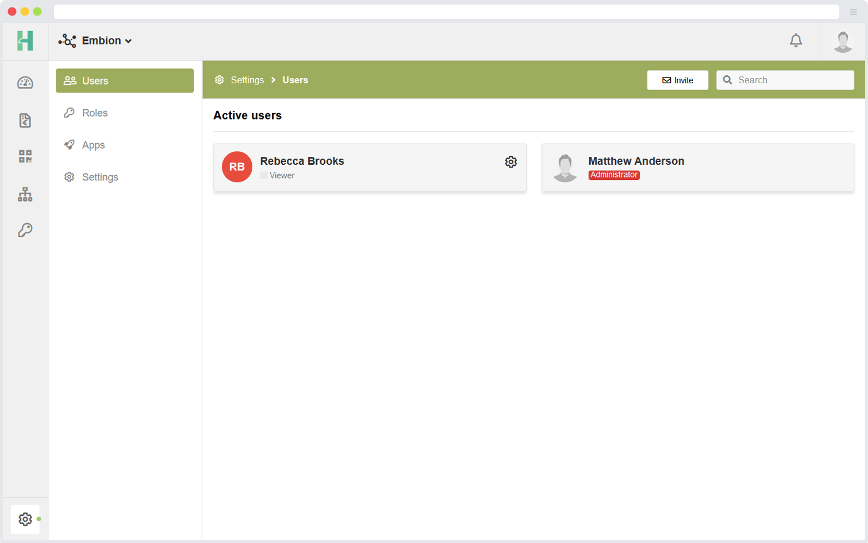The width and height of the screenshot is (868, 543).
Task: Open Rebecca Brooks user settings gear
Action: [510, 162]
